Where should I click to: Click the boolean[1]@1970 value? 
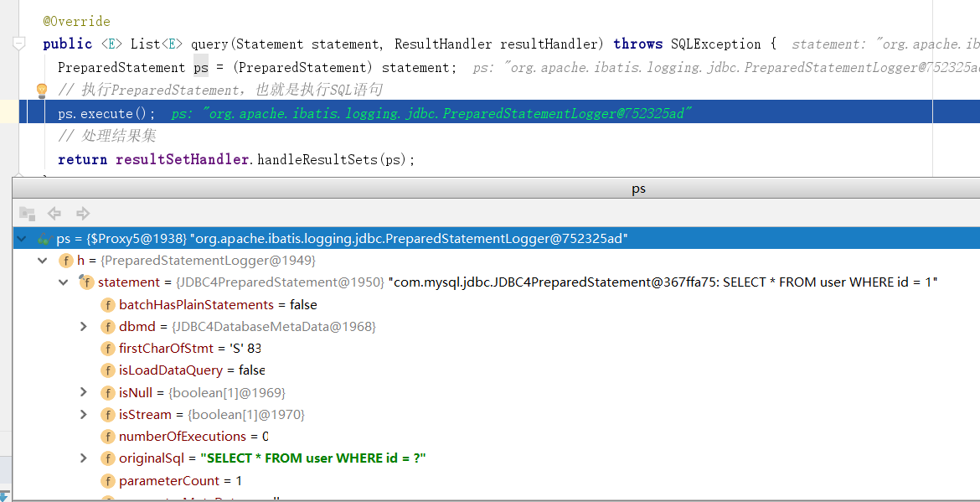point(246,415)
